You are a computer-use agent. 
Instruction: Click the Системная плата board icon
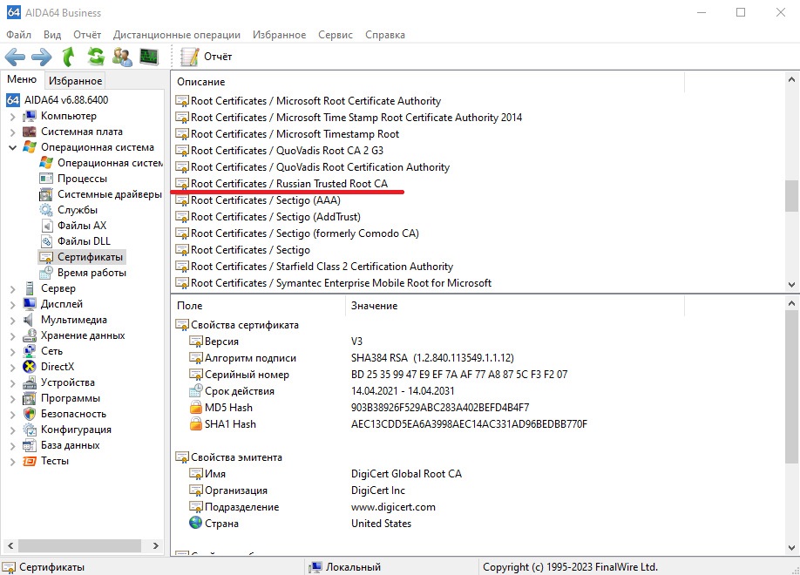[30, 132]
